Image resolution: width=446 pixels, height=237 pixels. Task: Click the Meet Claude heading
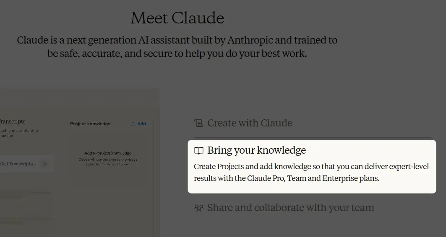[177, 18]
